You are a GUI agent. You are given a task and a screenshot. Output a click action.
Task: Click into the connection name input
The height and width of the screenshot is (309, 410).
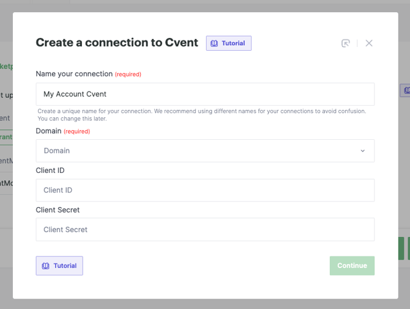tap(205, 94)
